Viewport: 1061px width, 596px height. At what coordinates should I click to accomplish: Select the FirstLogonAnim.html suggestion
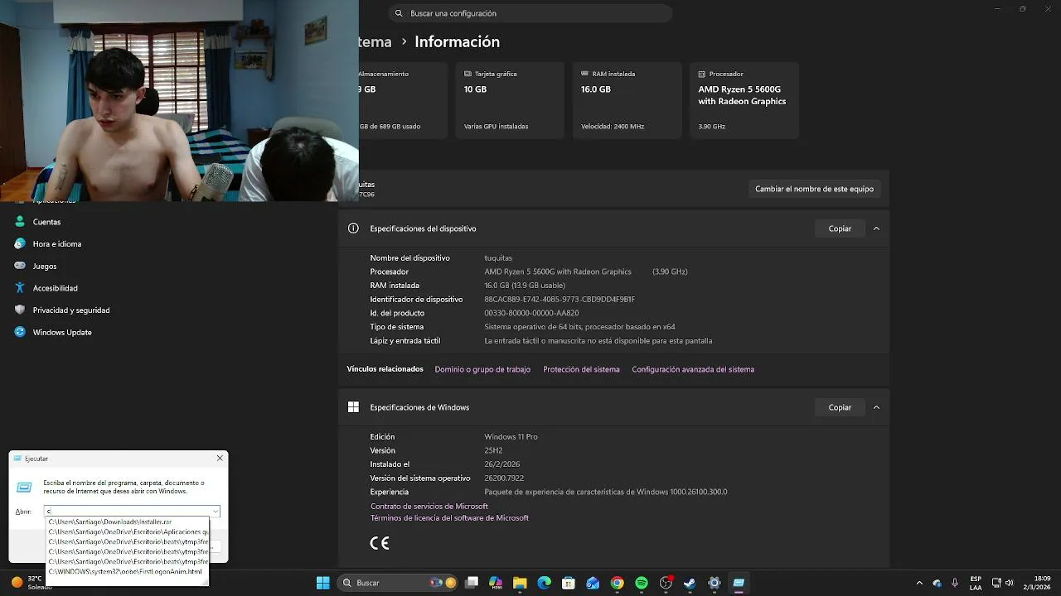[127, 572]
